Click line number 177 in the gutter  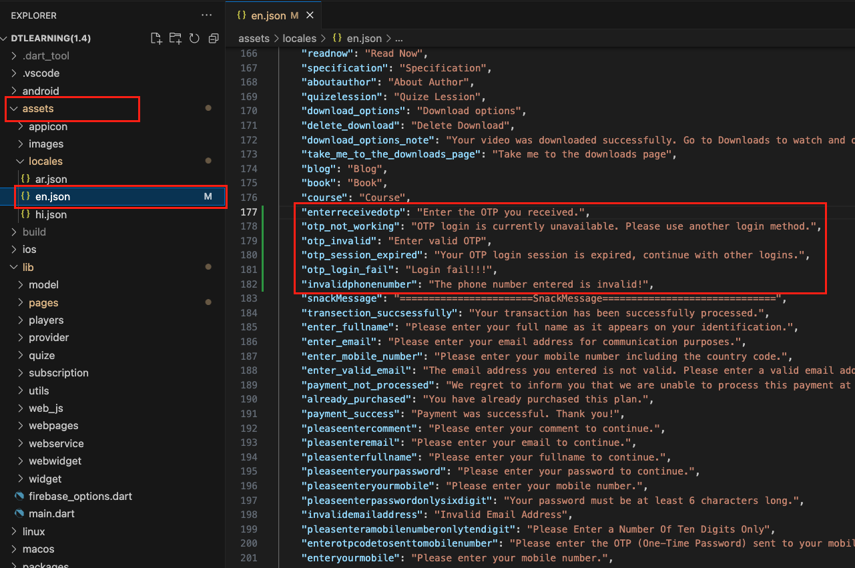248,212
